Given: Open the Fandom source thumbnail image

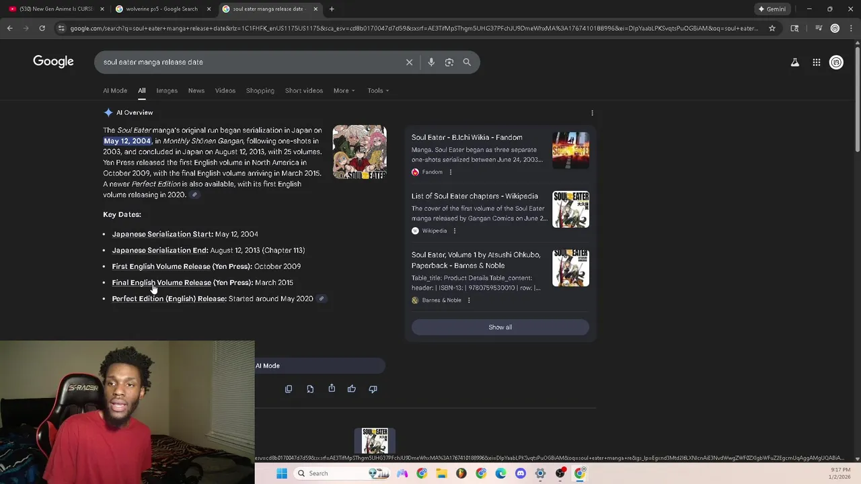Looking at the screenshot, I should click(x=570, y=150).
